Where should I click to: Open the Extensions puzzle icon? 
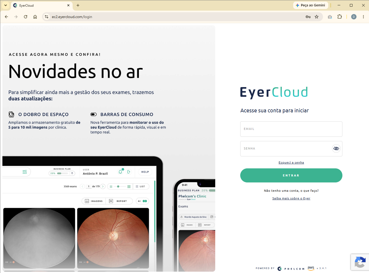tap(339, 17)
